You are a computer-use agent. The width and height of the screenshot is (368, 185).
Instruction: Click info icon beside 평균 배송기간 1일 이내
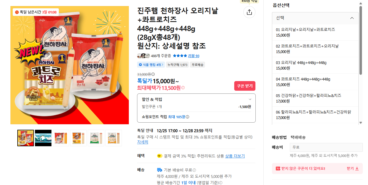click(x=220, y=182)
